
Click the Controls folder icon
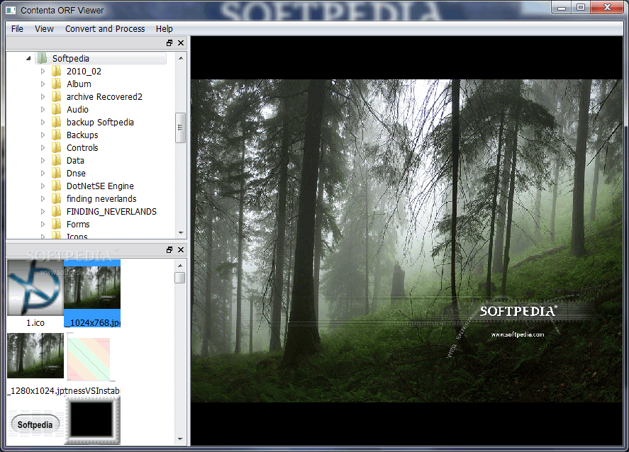pos(56,148)
